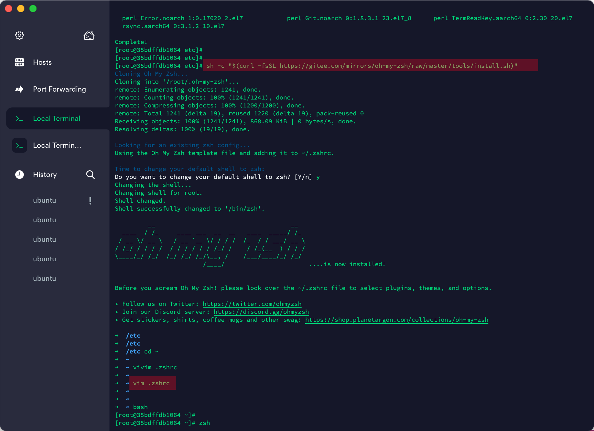Select the Hosts server rack icon

[19, 62]
